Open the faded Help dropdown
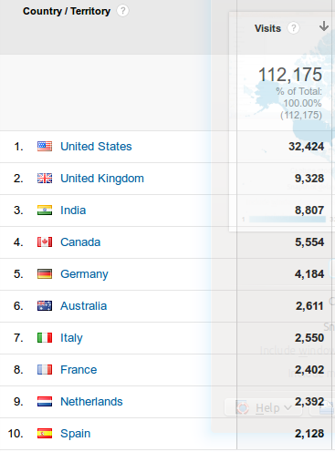This screenshot has height=452, width=335. (264, 407)
